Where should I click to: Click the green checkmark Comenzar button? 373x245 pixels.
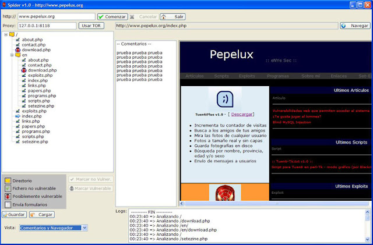[x=112, y=17]
